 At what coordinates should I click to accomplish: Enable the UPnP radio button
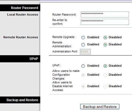coord(83,66)
